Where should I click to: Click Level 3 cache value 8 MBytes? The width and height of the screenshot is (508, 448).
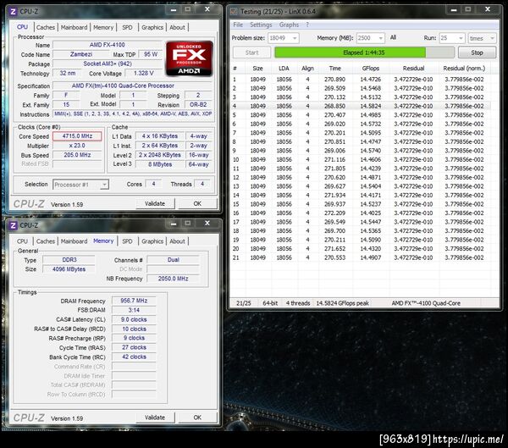pos(160,164)
